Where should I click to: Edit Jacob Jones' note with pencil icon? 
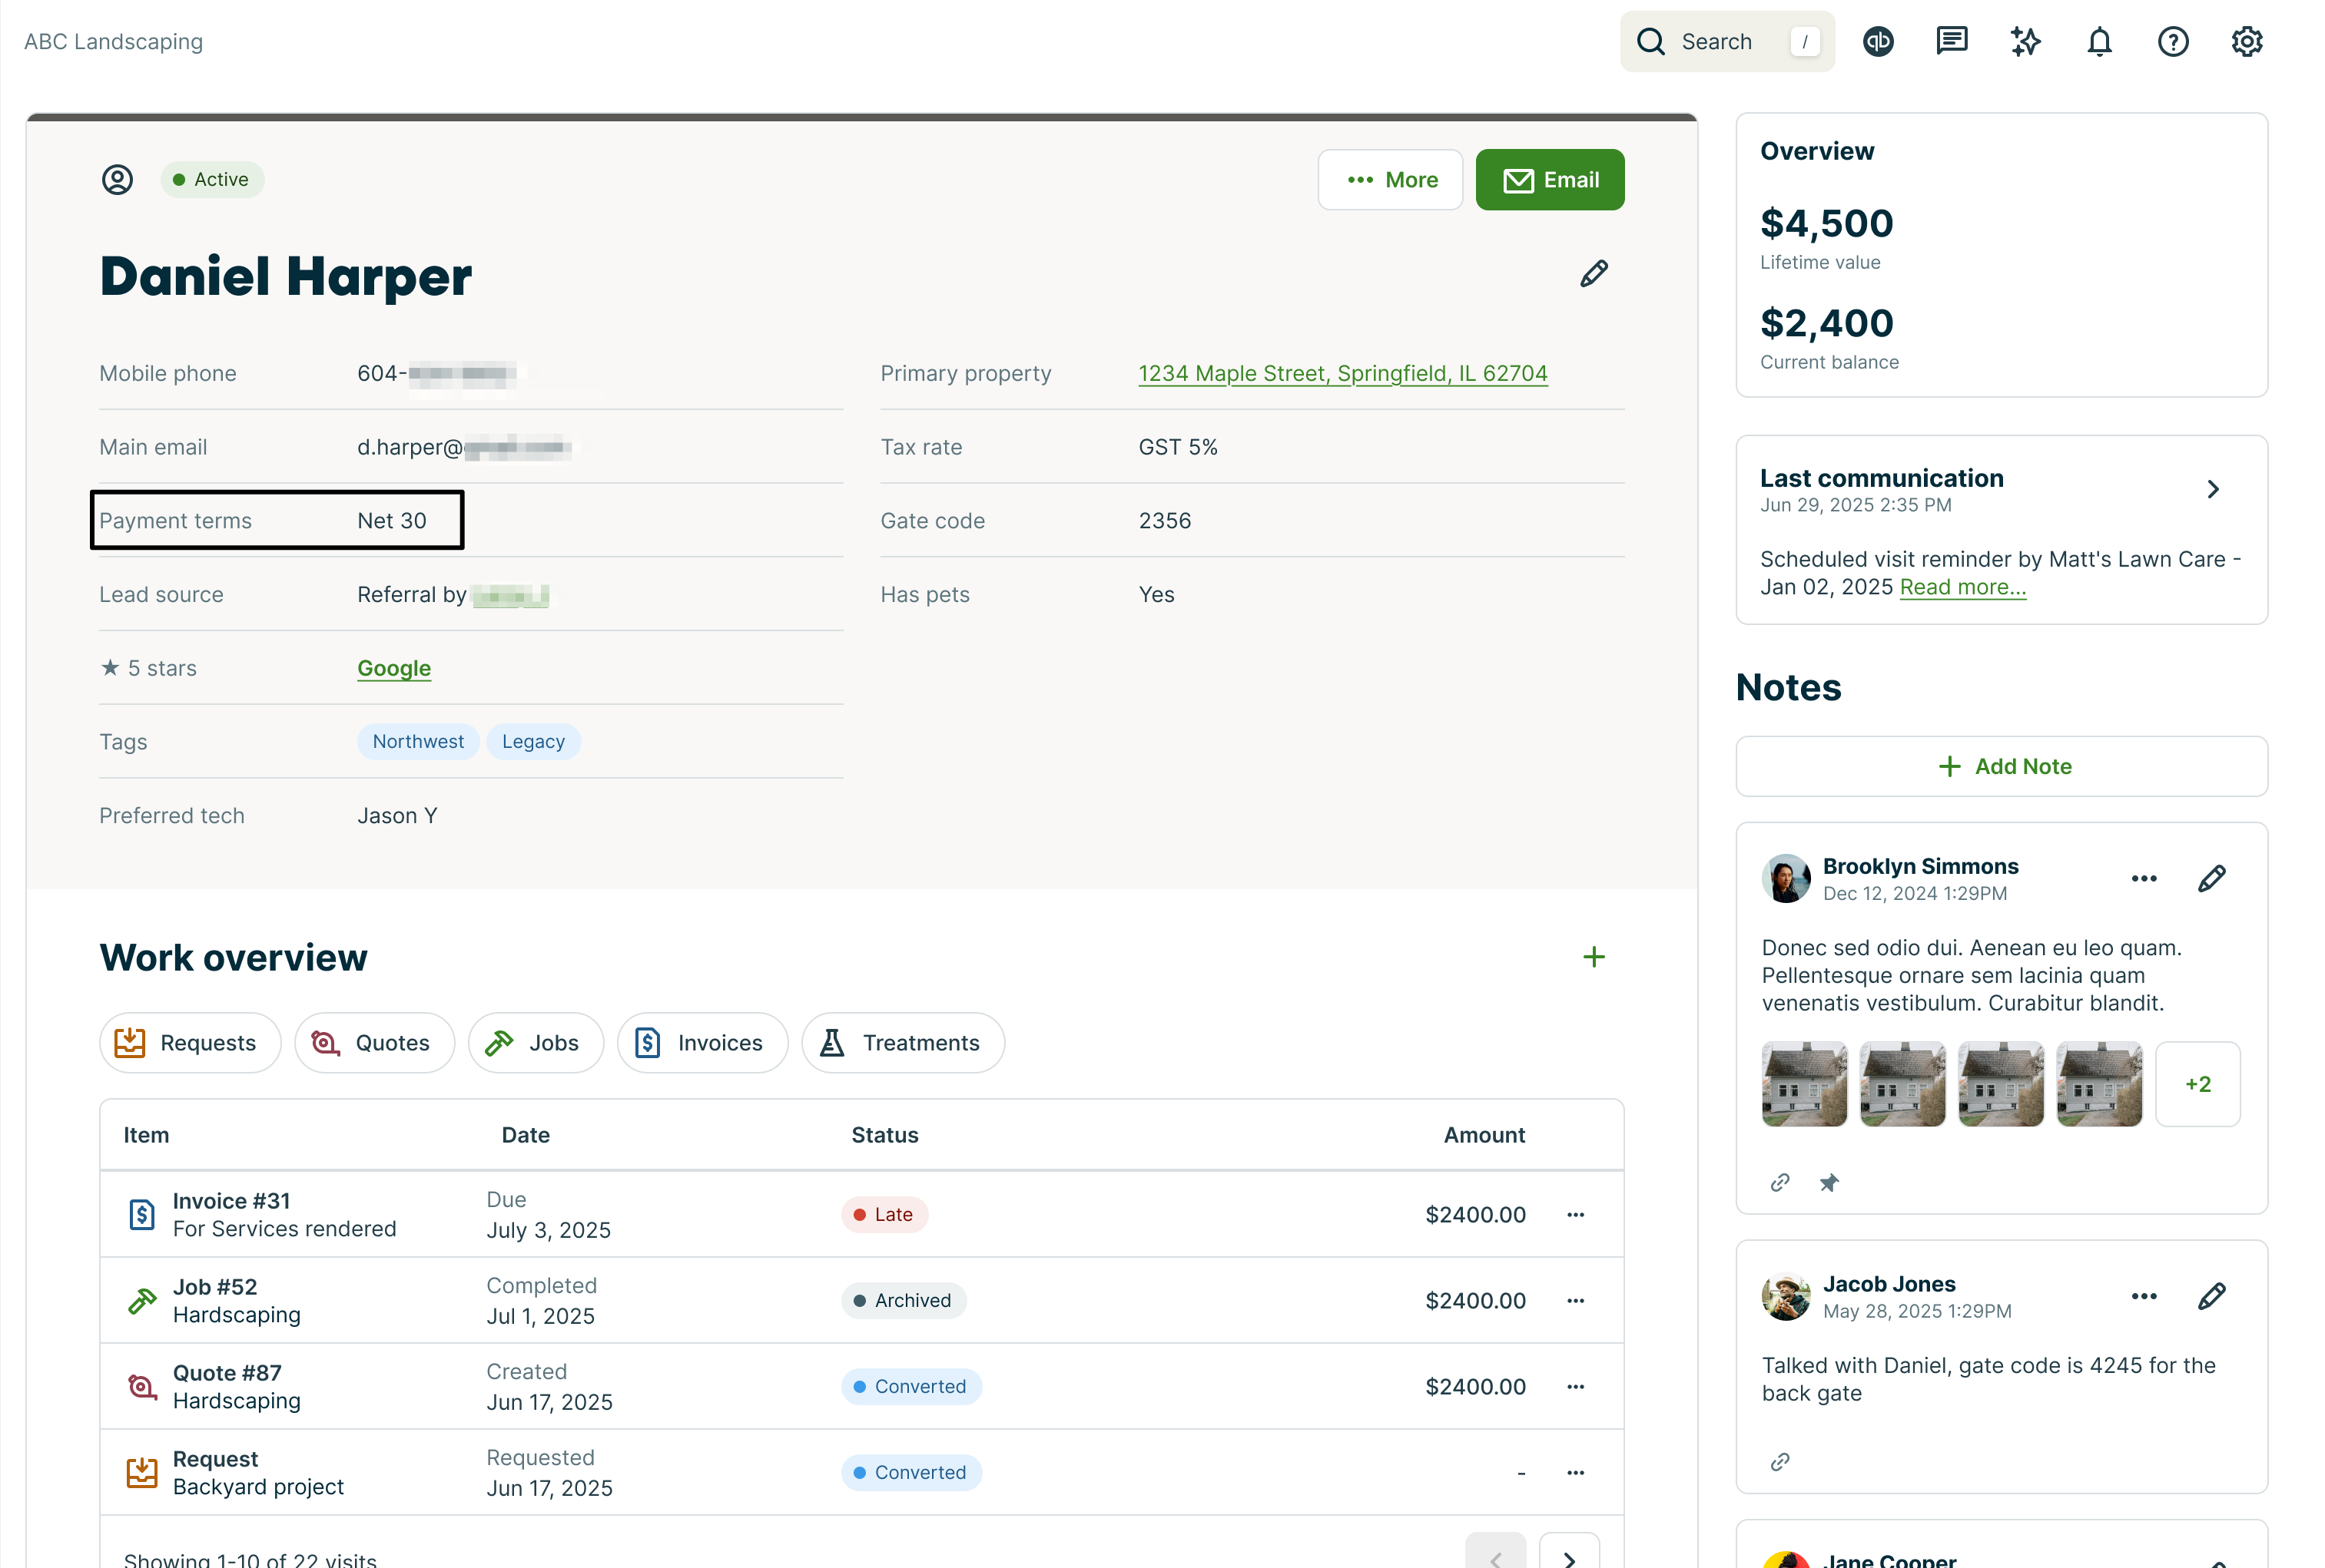(2211, 1296)
